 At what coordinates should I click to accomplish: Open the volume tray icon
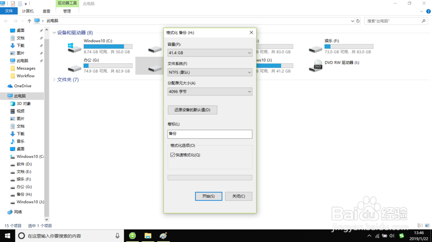point(392,236)
